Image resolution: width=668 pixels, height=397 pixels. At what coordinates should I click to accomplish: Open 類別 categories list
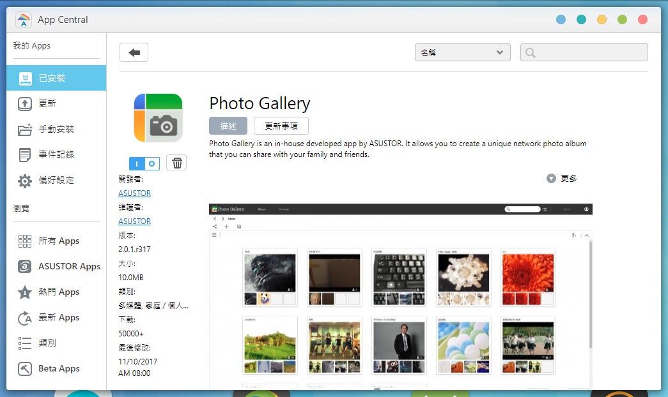(56, 343)
